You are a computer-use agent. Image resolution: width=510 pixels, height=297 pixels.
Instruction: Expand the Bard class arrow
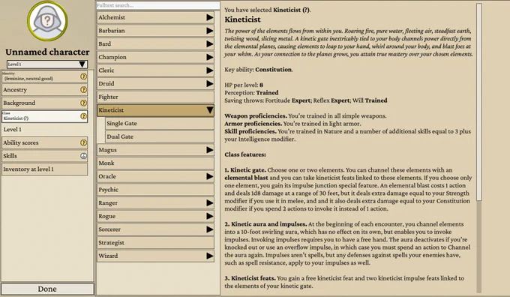[210, 44]
